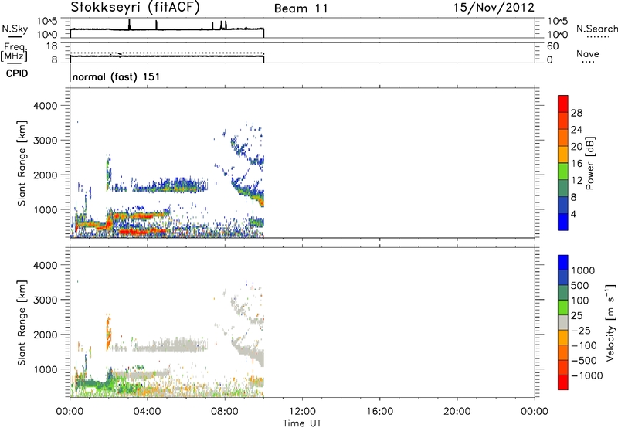This screenshot has height=428, width=618.
Task: Click the '12:00' time axis label
Action: coord(302,412)
